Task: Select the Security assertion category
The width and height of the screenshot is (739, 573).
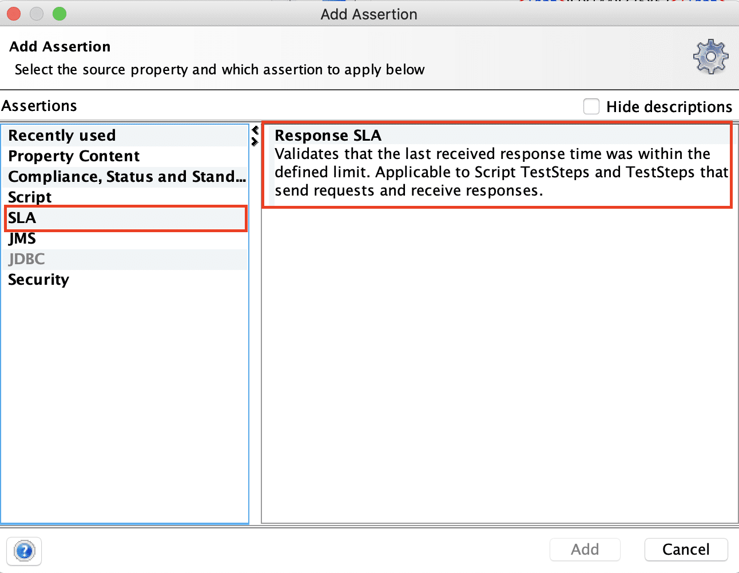Action: click(125, 280)
